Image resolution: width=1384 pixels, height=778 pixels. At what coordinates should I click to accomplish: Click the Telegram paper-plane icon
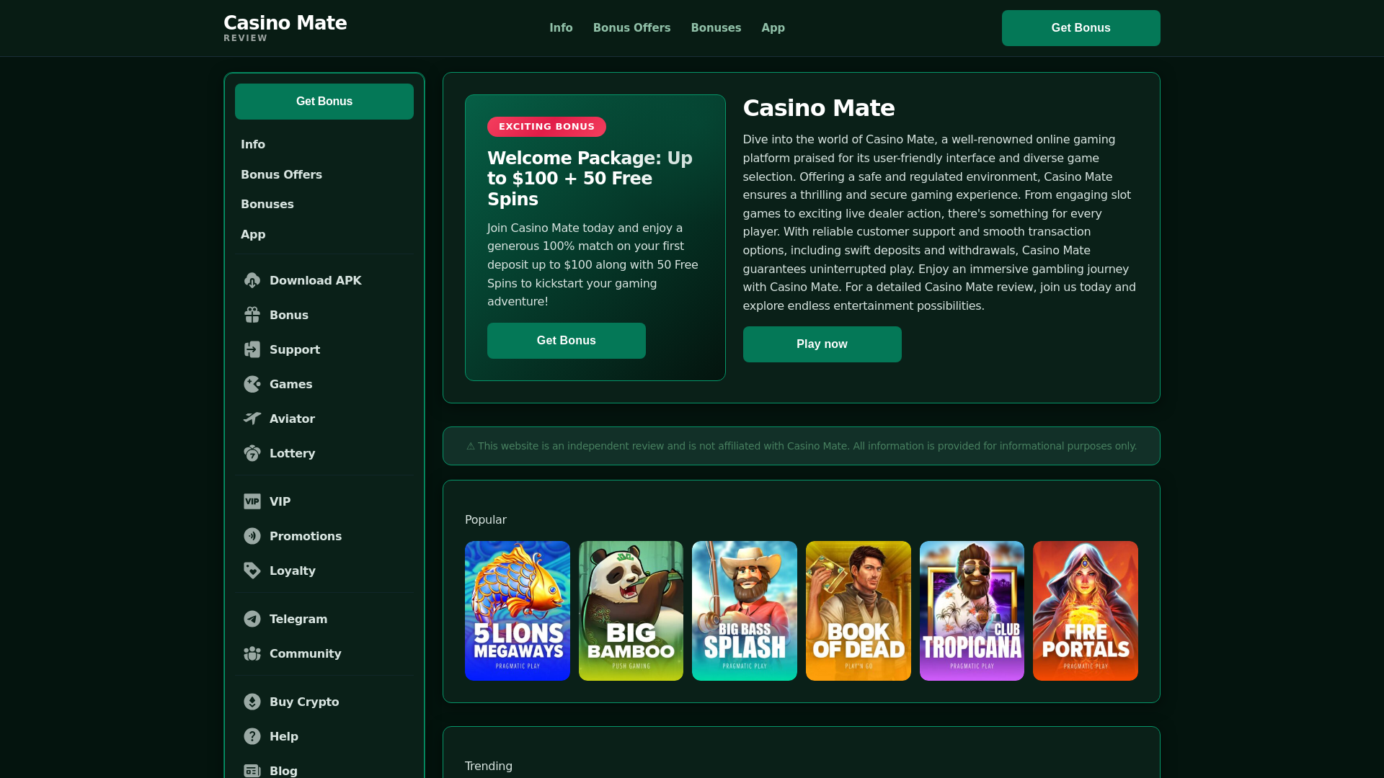click(x=252, y=619)
